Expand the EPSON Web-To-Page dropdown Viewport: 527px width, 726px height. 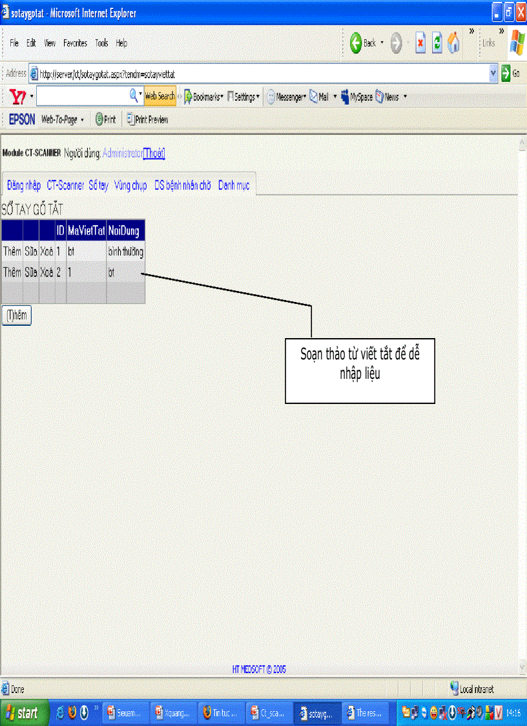82,120
